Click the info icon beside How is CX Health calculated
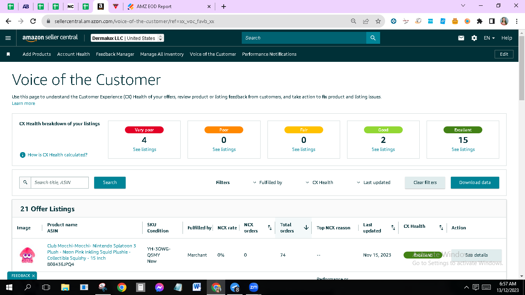525x295 pixels. click(x=23, y=155)
